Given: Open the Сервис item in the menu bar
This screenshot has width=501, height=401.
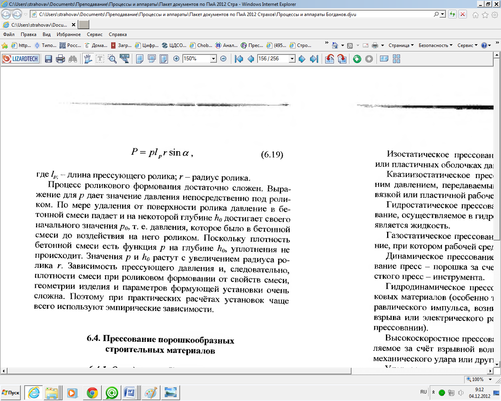Looking at the screenshot, I should (95, 34).
